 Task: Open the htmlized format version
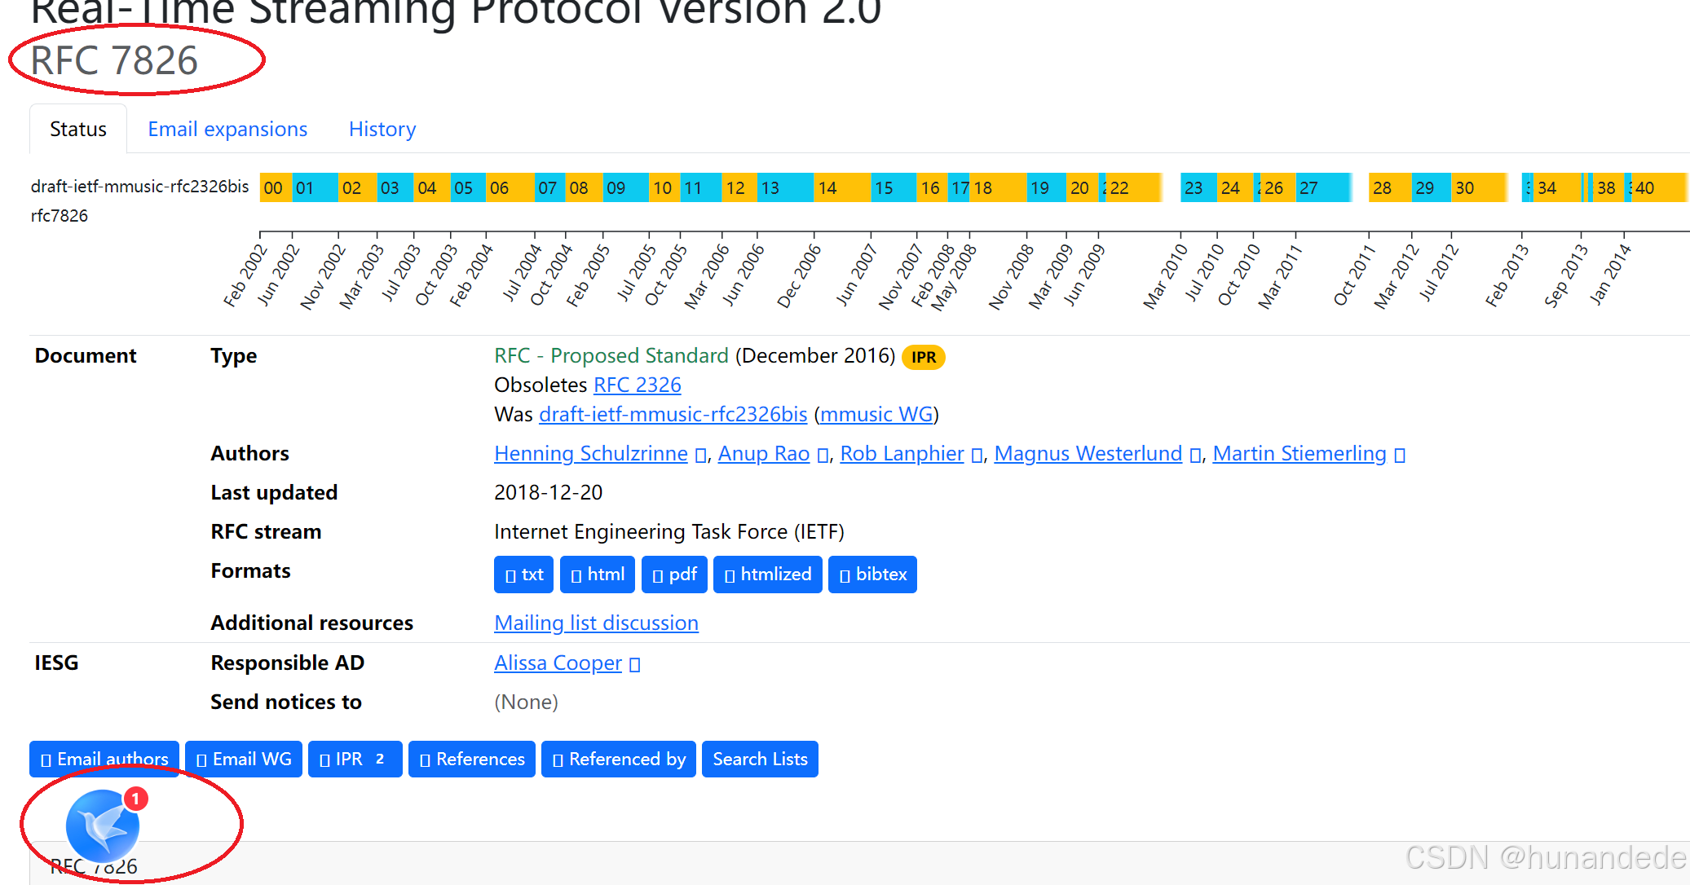tap(767, 575)
